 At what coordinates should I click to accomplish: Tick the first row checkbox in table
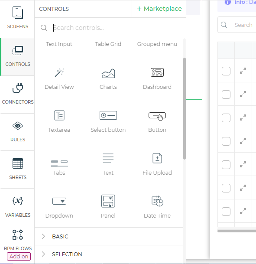pyautogui.click(x=226, y=71)
